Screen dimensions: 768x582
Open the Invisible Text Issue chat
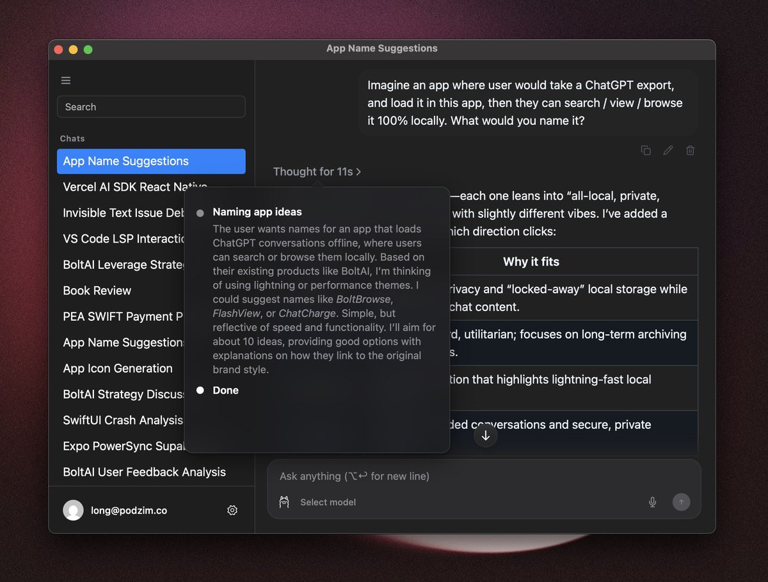tap(122, 213)
